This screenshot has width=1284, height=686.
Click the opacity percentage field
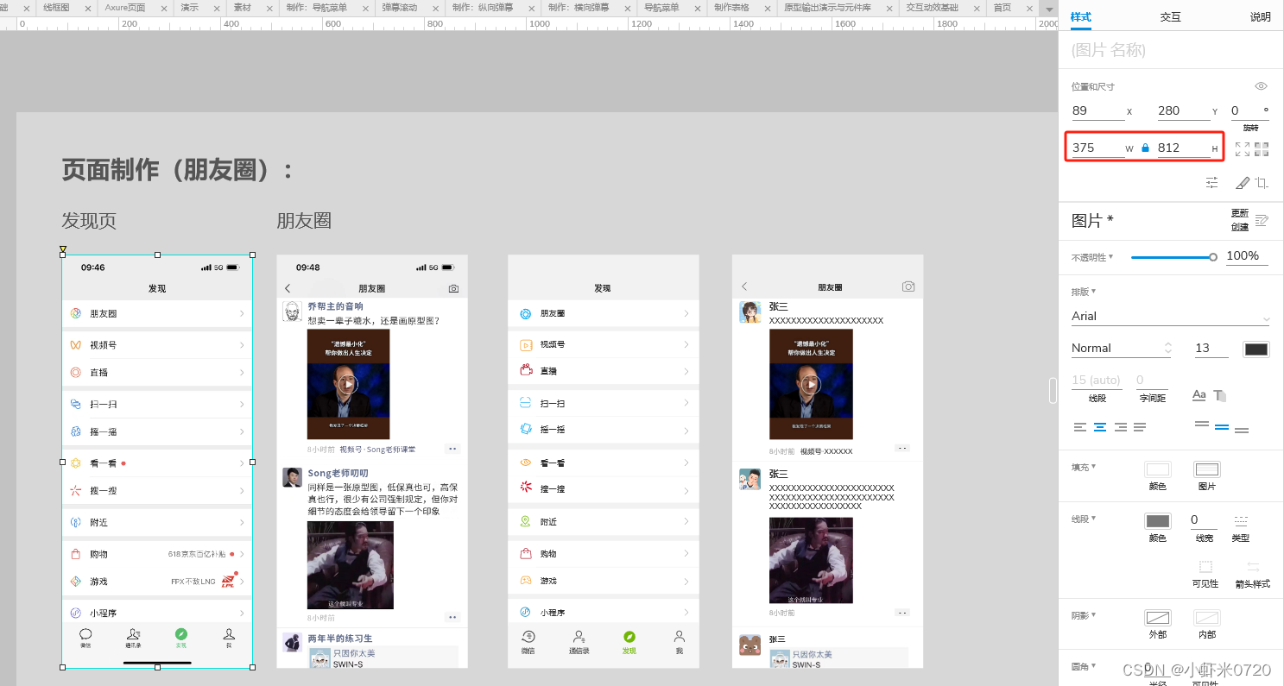click(x=1246, y=256)
